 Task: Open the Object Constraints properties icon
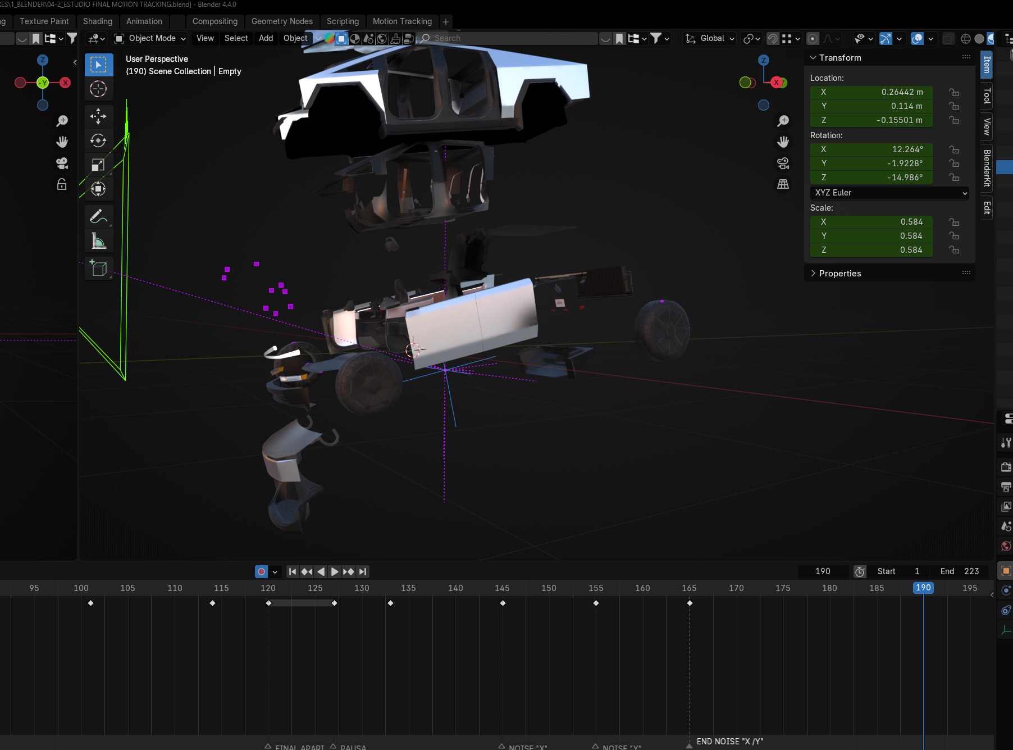pos(1006,610)
